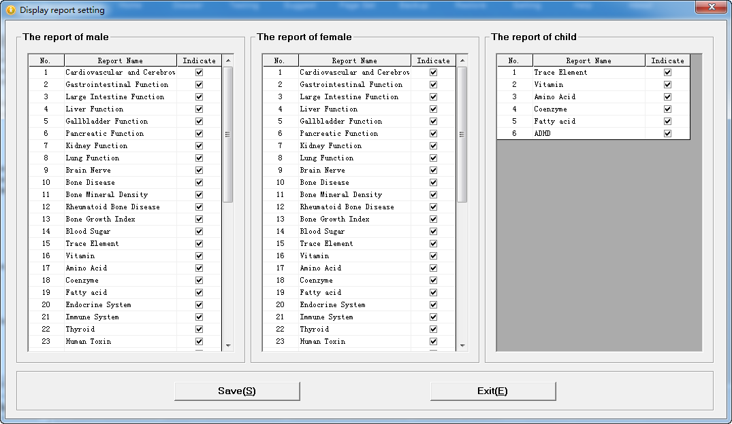Click female table Report Name header
The height and width of the screenshot is (424, 732).
click(355, 60)
